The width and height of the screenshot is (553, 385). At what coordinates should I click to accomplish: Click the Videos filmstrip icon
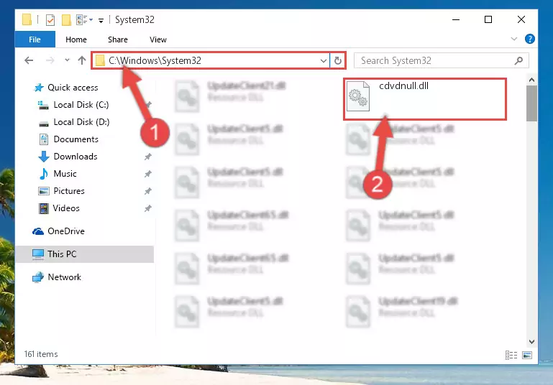(44, 208)
